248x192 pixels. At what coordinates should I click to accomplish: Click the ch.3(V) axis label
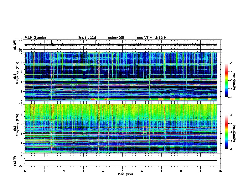coord(15,161)
